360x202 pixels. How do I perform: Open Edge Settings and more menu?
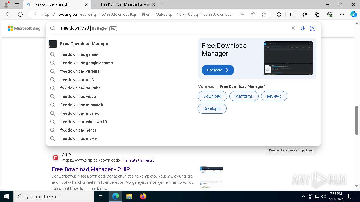(x=342, y=14)
